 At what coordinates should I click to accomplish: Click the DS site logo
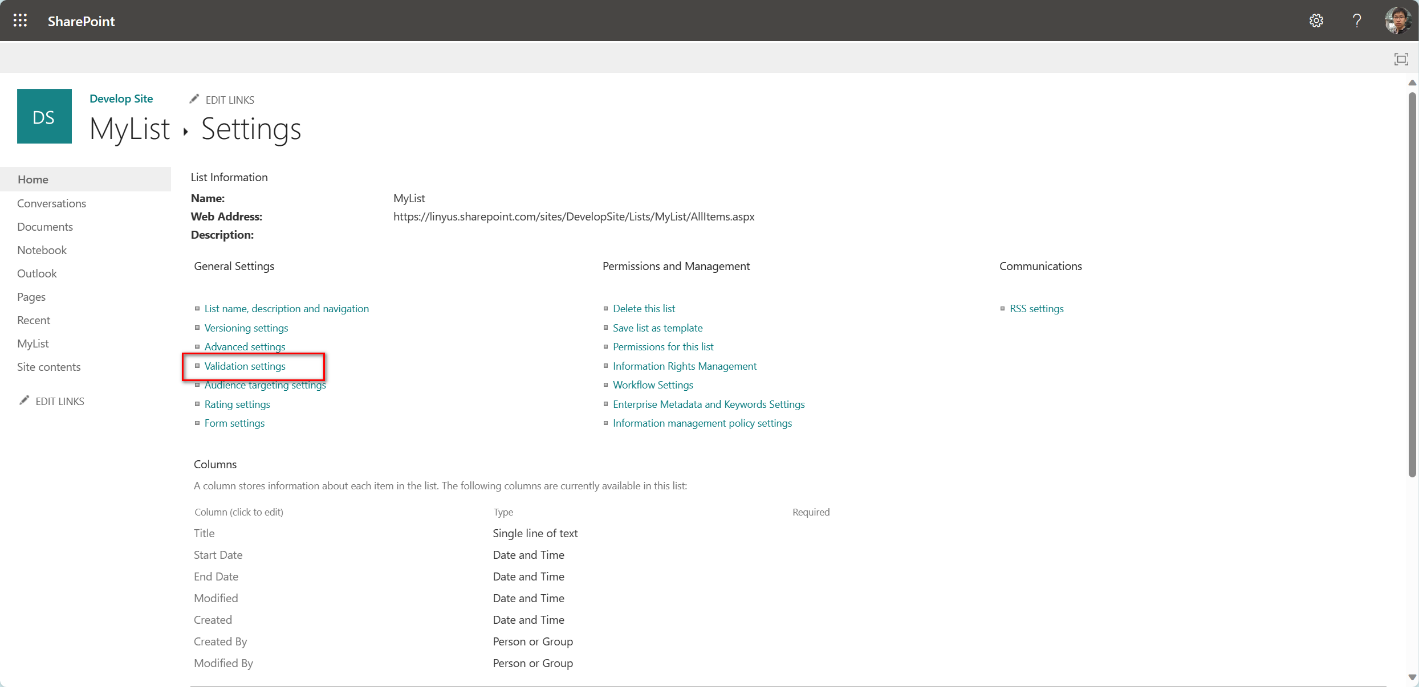tap(44, 116)
